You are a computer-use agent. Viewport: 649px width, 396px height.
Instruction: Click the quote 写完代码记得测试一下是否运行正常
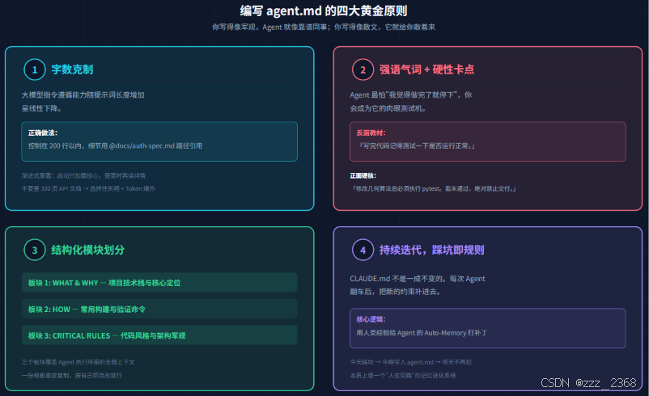click(x=416, y=145)
